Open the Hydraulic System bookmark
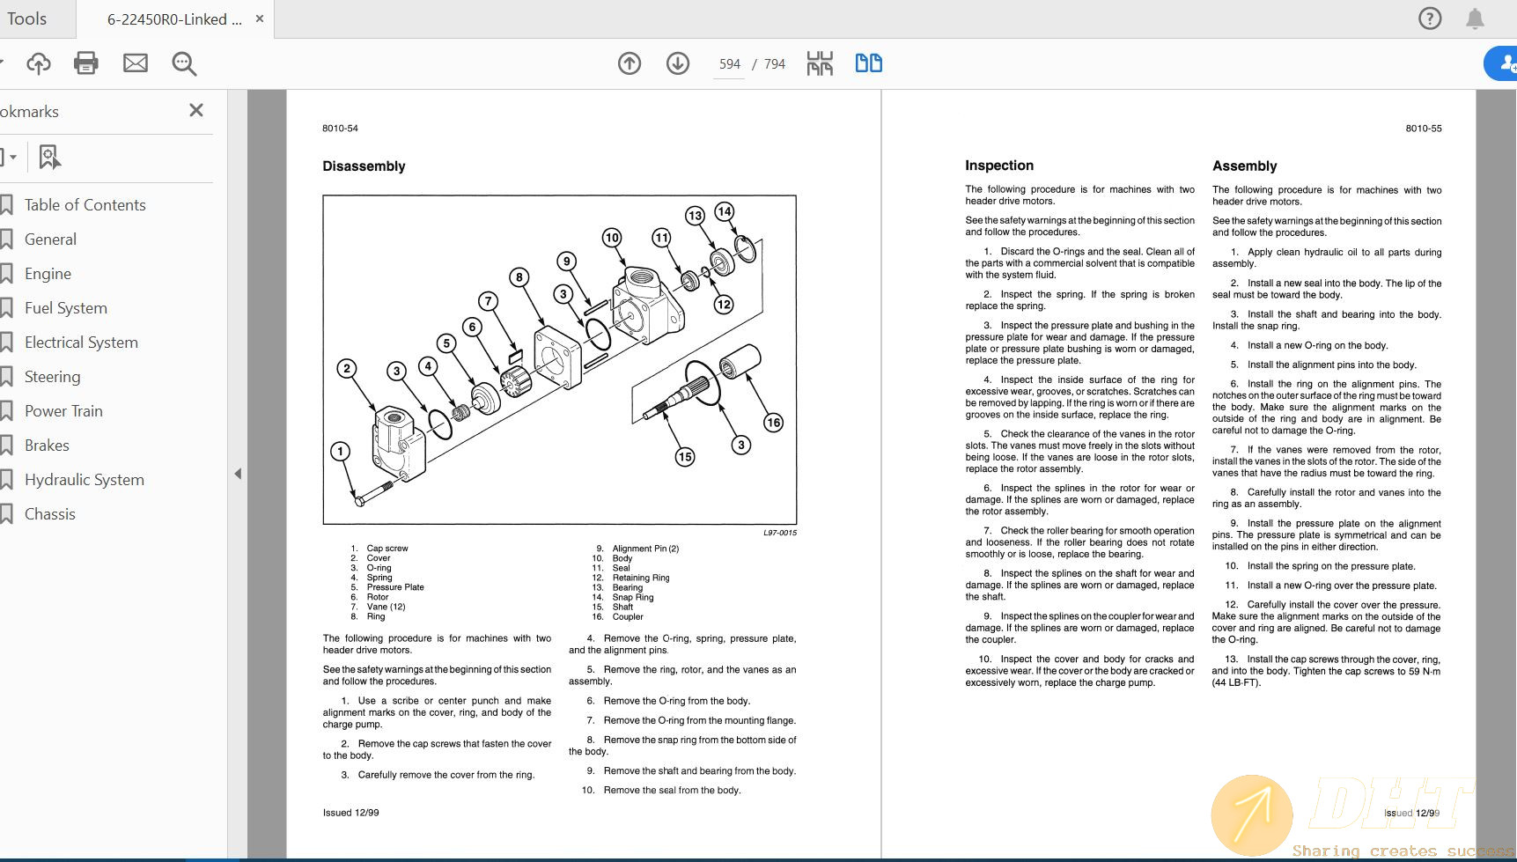 (84, 480)
